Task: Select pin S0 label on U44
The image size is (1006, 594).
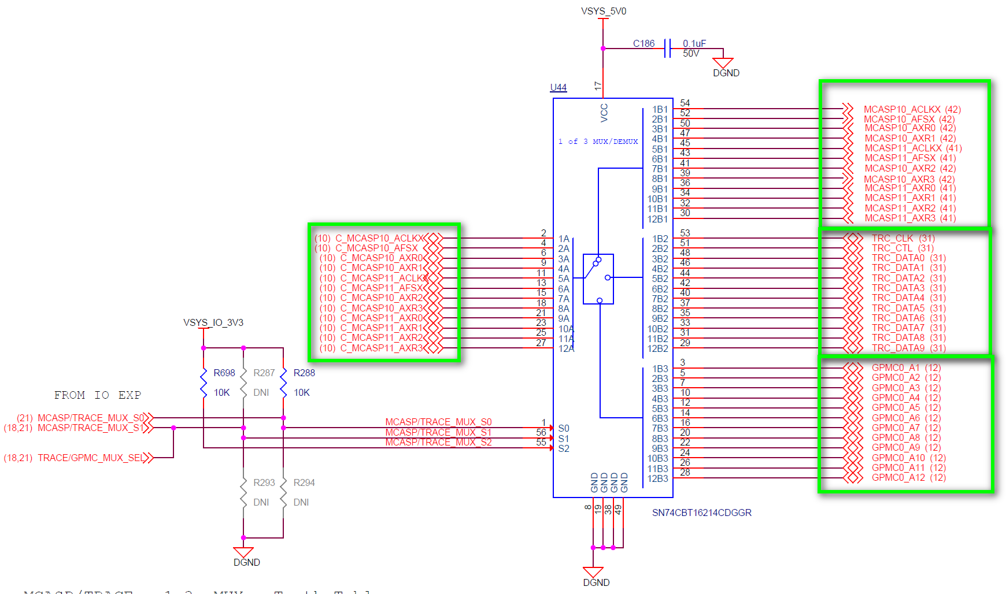Action: (x=564, y=428)
